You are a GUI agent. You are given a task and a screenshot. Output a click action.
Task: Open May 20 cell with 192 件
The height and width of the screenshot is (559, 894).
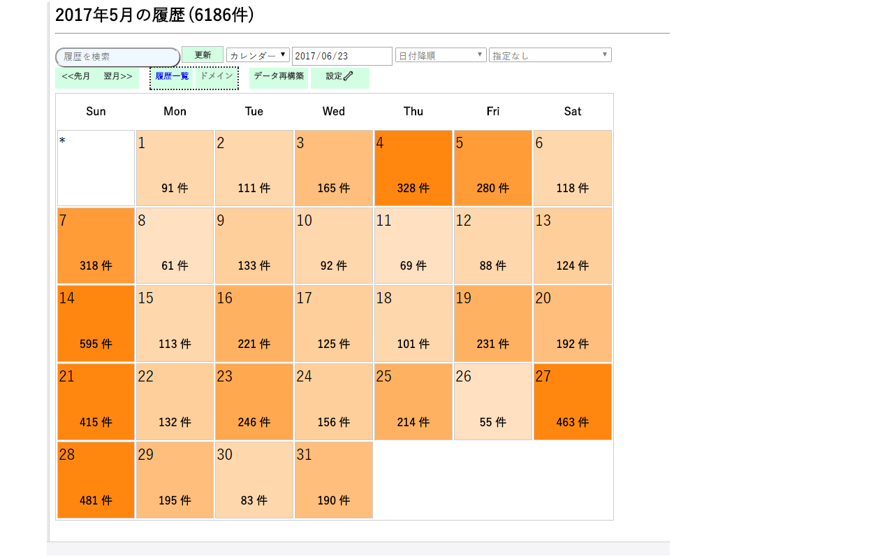573,324
